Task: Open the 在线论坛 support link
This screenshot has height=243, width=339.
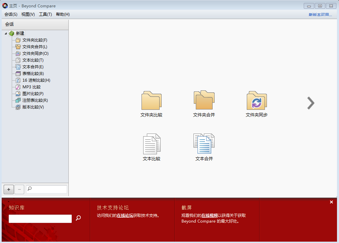Action: (x=125, y=216)
